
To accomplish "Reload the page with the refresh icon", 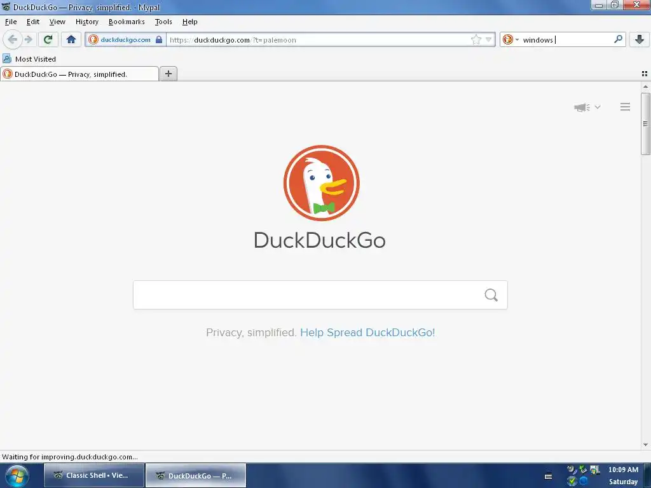I will pos(48,40).
